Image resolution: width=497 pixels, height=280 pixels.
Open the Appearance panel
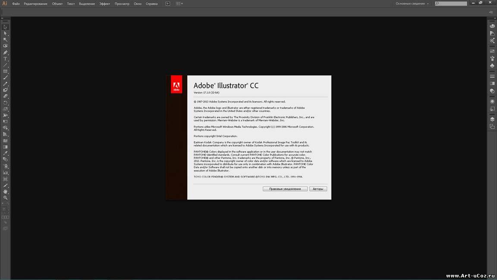pos(492,102)
